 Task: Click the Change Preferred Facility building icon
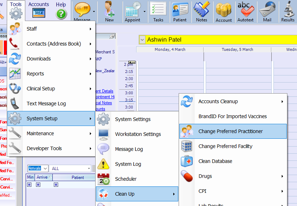[x=187, y=146]
